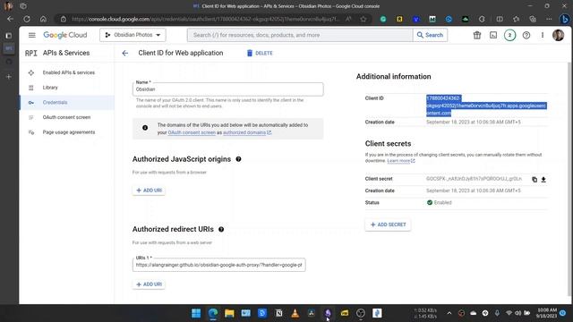The width and height of the screenshot is (573, 322).
Task: Open Enabled APIs & services
Action: click(68, 72)
